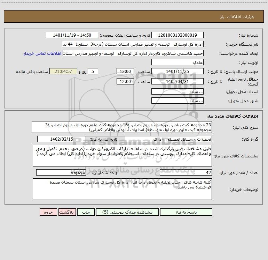Viewport: 268px width, 260px height.
Task: Click the quantity field showing 42
Action: [x=186, y=173]
